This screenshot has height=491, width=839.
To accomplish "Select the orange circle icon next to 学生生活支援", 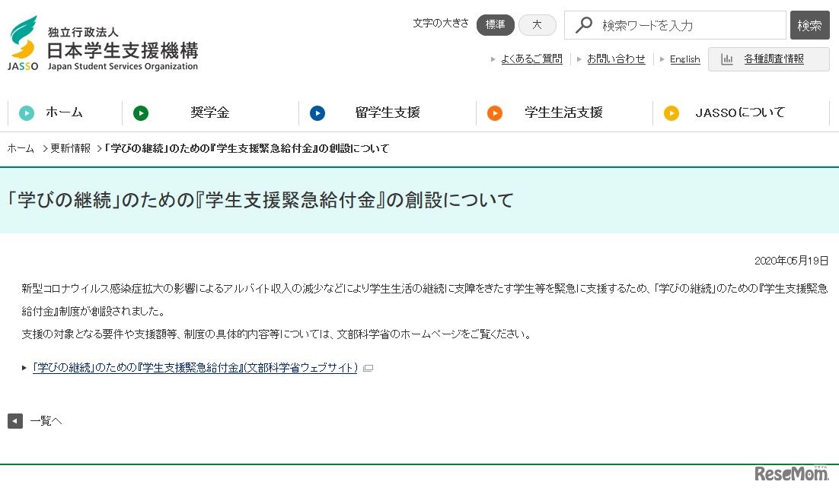I will tap(496, 112).
